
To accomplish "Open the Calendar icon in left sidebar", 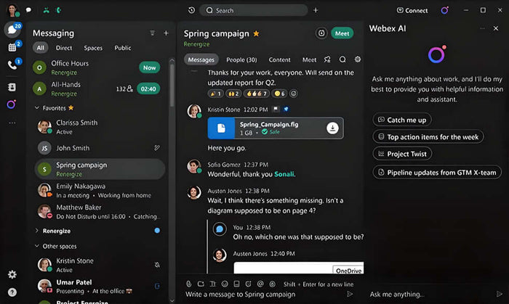I will (x=12, y=47).
